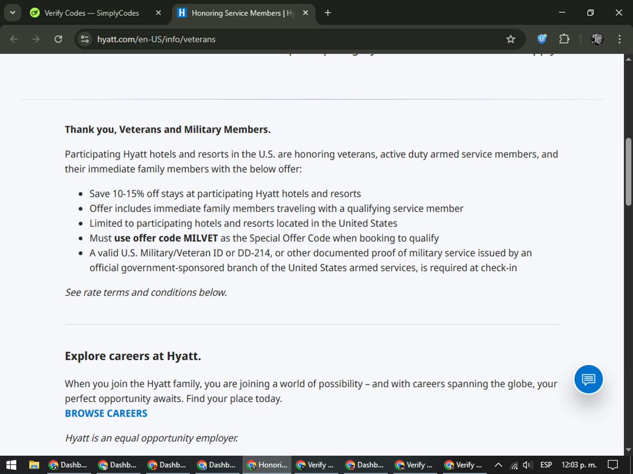Click 'Offer includes immediate family members' bullet
This screenshot has width=633, height=474.
pyautogui.click(x=276, y=209)
